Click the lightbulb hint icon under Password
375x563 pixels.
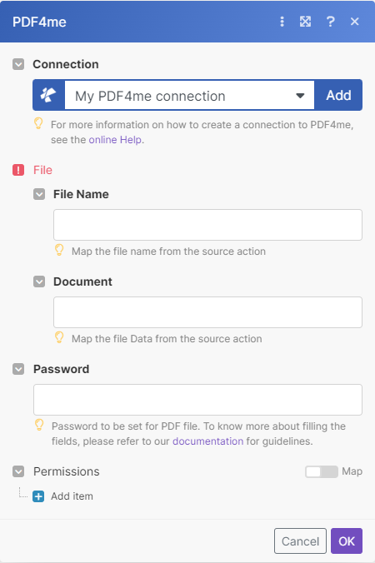pos(39,425)
